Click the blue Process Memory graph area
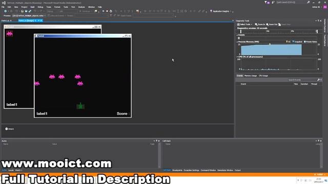Viewport: 328px width, 184px height. (271, 50)
